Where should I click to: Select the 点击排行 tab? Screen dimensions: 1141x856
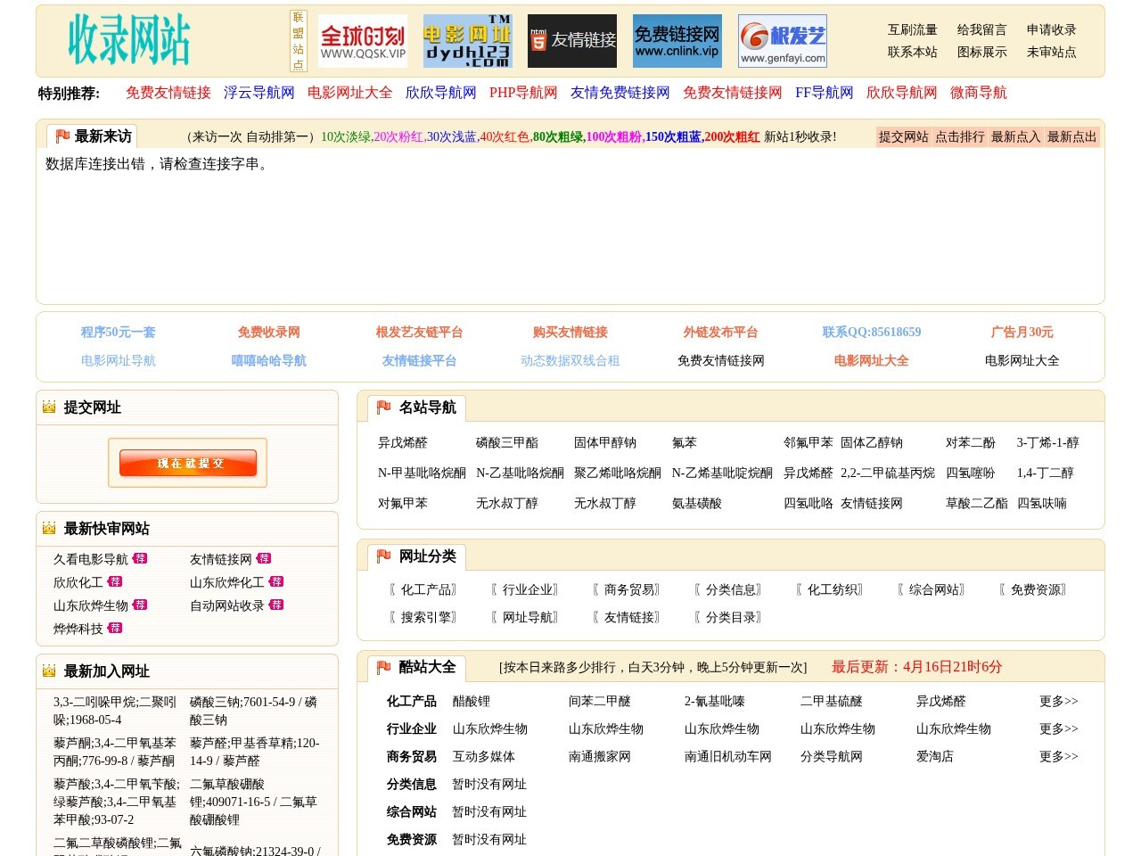pos(960,136)
